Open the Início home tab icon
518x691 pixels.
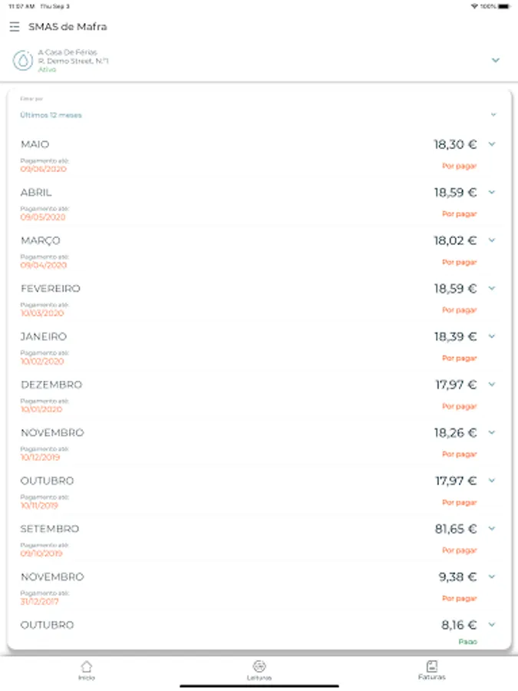[x=87, y=666]
